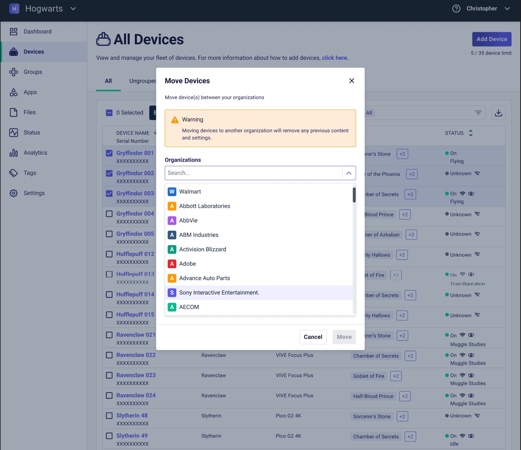Click the Sony Interactive Entertainment avatar icon

(172, 293)
